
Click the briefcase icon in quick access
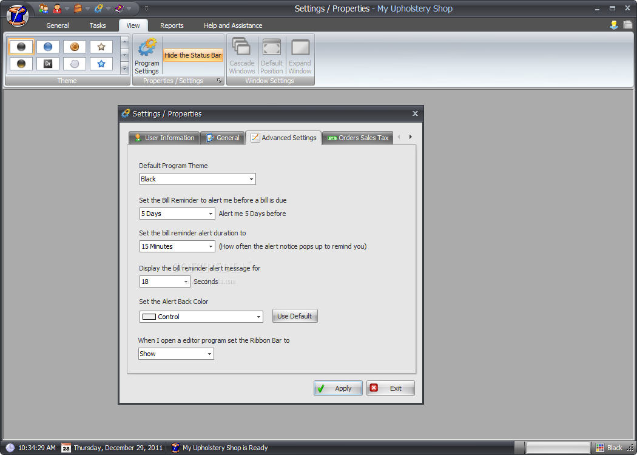tap(78, 8)
